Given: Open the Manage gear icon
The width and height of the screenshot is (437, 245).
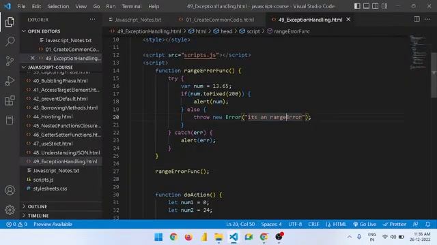Looking at the screenshot, I should pos(10,210).
